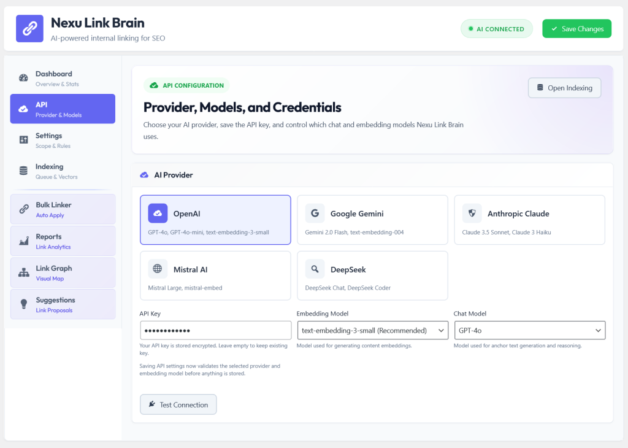Click the API cloud icon in sidebar
This screenshot has width=628, height=448.
coord(24,109)
